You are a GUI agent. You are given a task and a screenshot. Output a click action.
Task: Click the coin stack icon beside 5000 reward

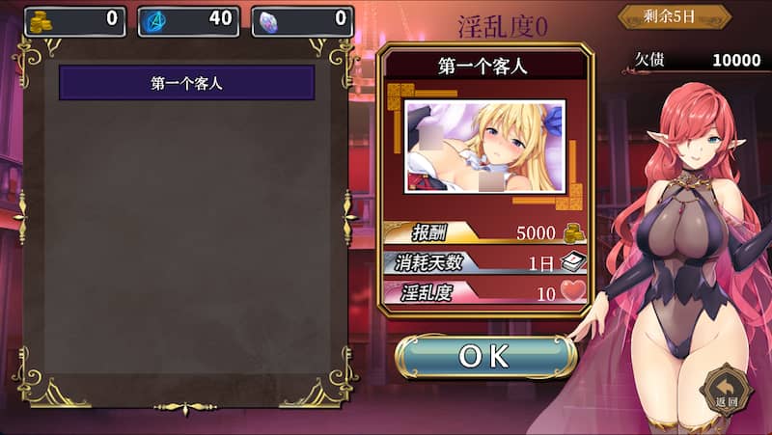573,233
